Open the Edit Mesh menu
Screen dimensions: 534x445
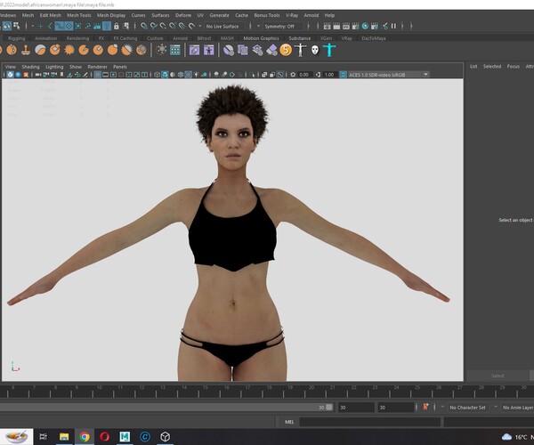tap(50, 15)
